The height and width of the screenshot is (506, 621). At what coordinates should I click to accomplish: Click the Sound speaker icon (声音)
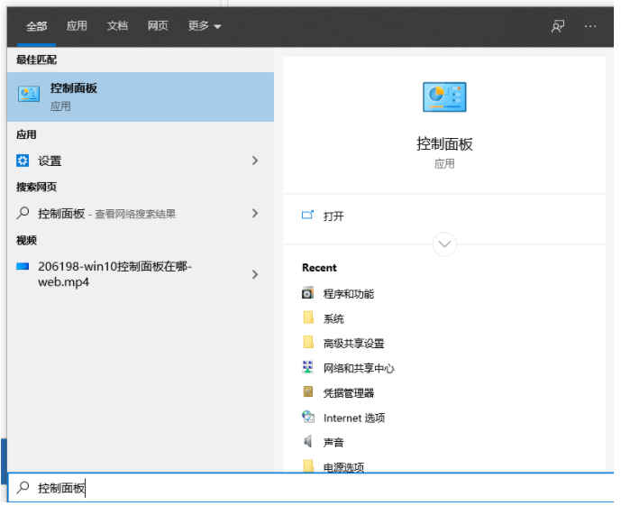point(308,442)
